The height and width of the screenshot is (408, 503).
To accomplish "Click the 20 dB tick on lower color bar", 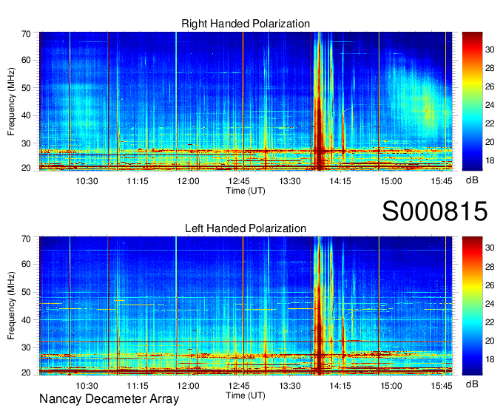I will 490,341.
